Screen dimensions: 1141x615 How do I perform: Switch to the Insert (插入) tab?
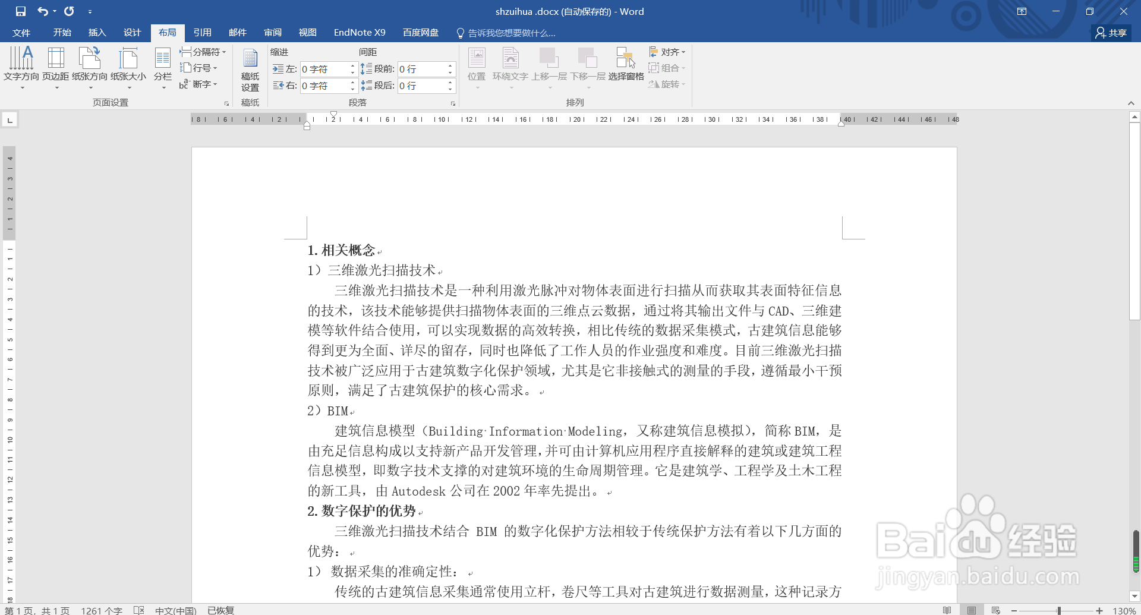click(x=97, y=33)
